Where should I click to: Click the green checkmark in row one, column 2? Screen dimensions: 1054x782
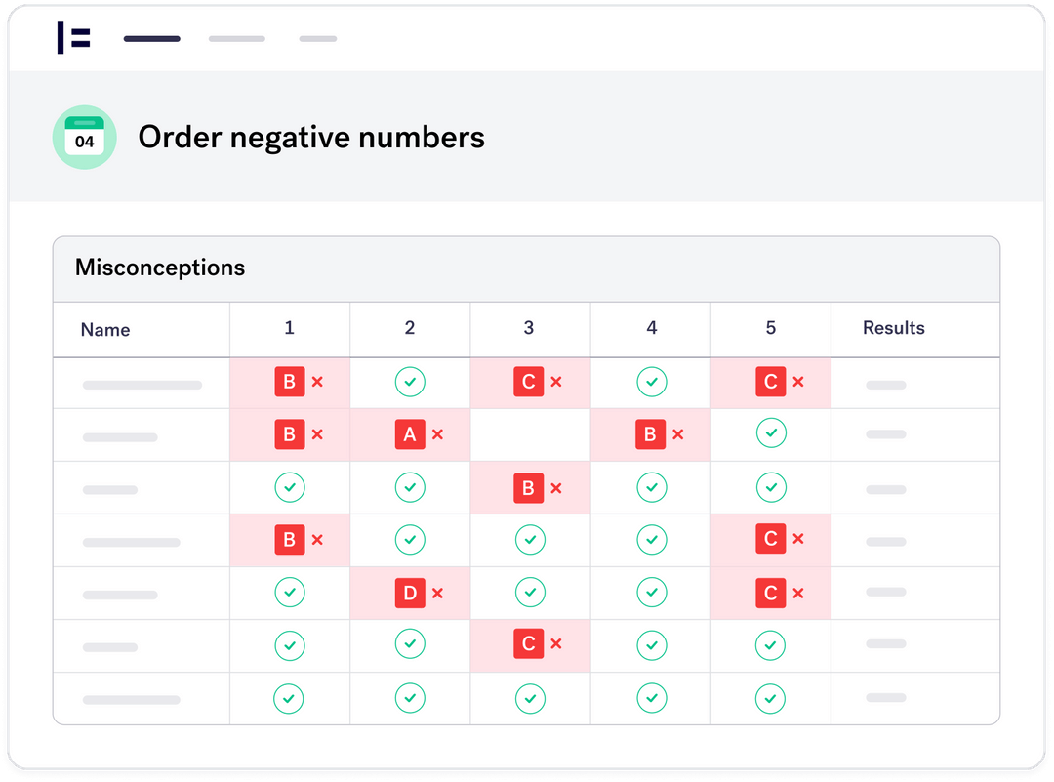(x=410, y=382)
